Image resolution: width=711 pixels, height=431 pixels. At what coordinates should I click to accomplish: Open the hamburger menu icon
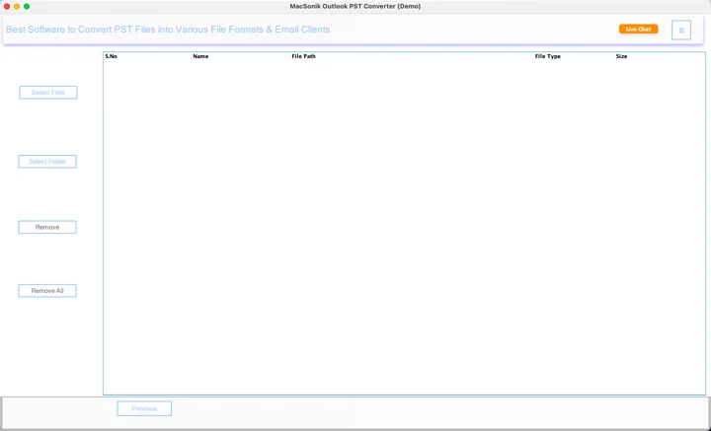pyautogui.click(x=681, y=31)
